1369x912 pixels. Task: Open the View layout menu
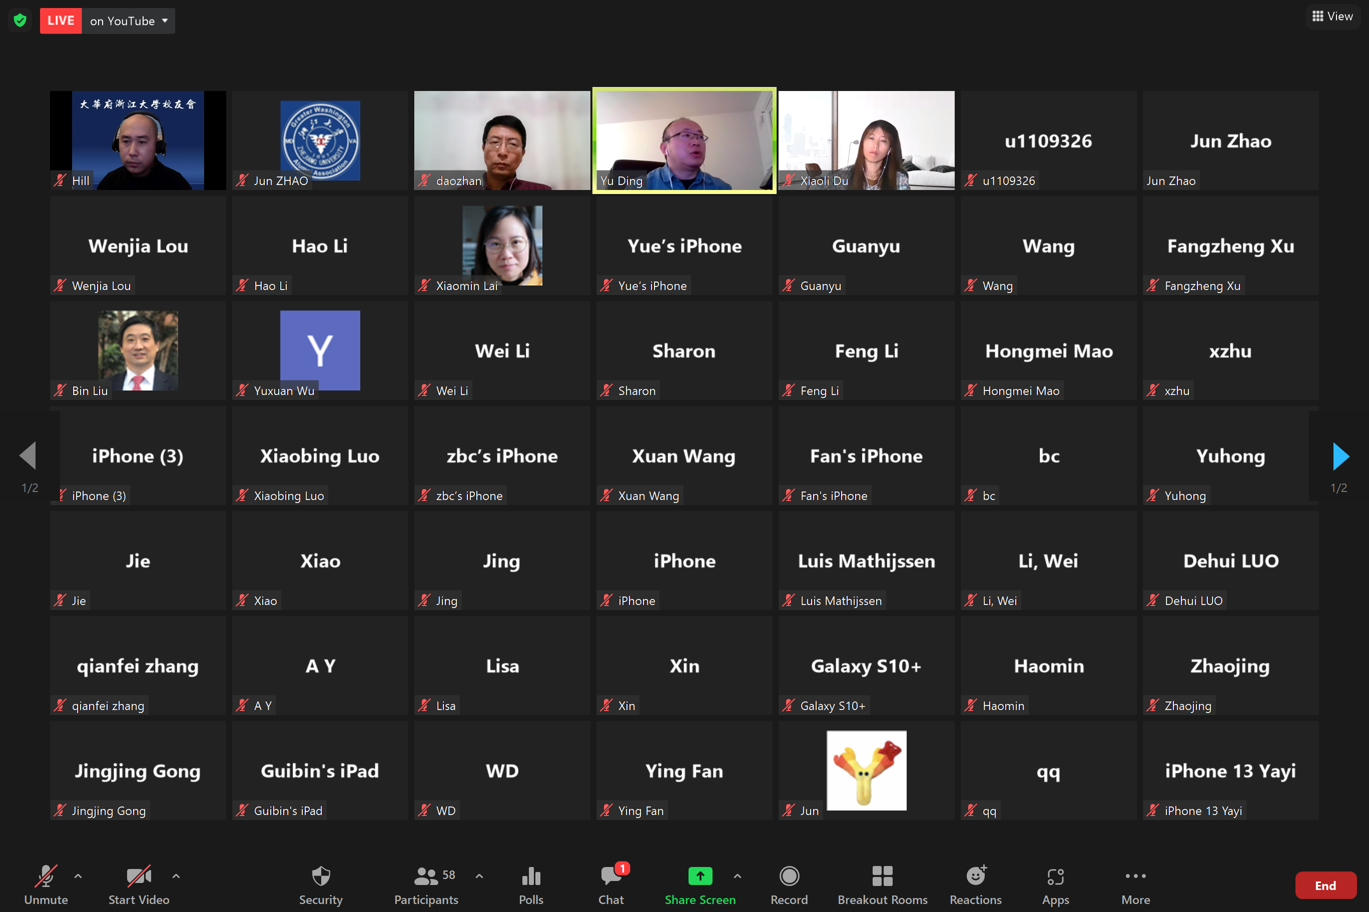pos(1333,16)
